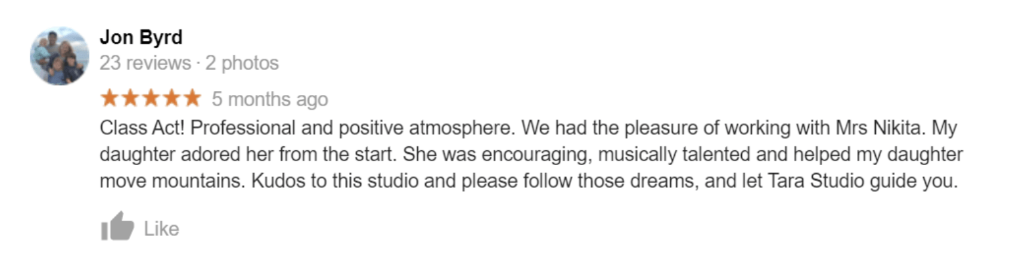This screenshot has height=266, width=1011.
Task: Click the fifth (last) rating star
Action: point(191,99)
